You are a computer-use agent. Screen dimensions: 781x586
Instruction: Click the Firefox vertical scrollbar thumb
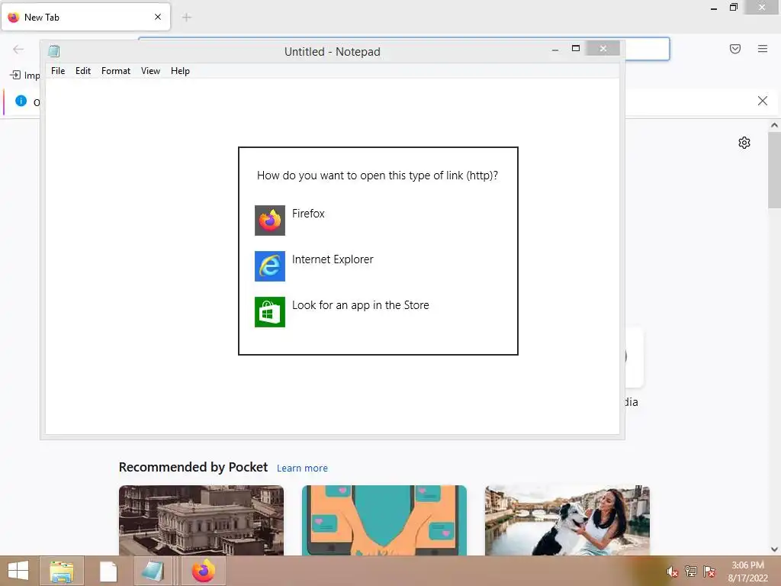click(774, 169)
